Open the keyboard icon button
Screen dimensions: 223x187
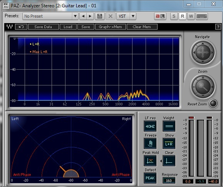click(x=202, y=16)
